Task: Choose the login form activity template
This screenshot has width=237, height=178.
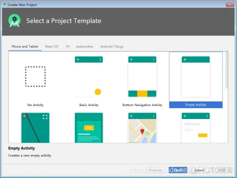Action: [196, 128]
